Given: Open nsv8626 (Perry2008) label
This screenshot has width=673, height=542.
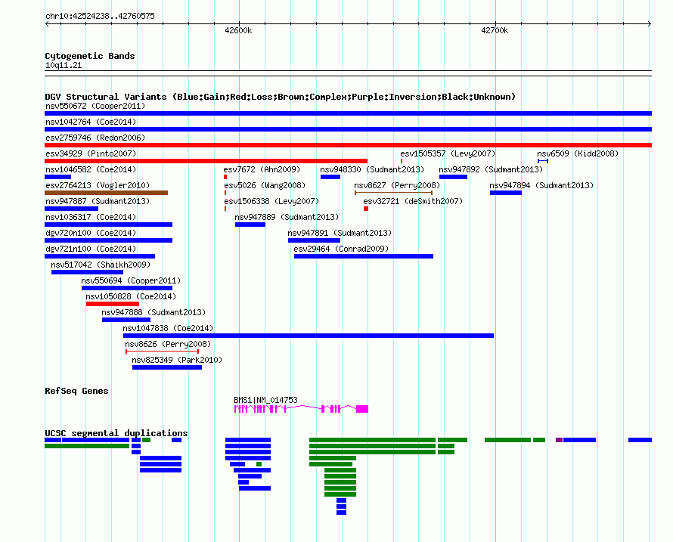Looking at the screenshot, I should pos(168,344).
